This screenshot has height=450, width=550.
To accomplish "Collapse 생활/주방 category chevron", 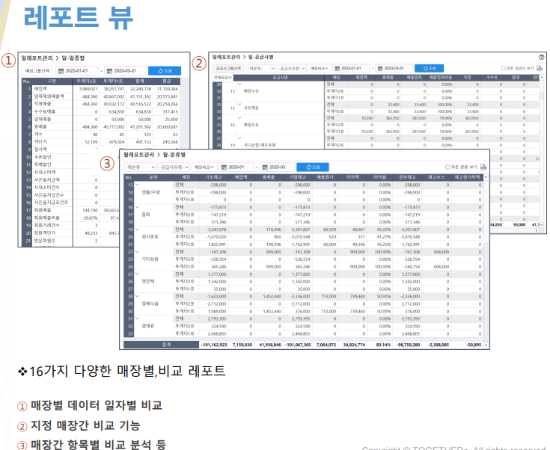I will click(137, 185).
